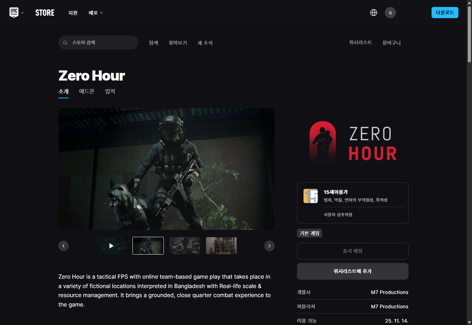Click the scrollbar up arrow
The width and height of the screenshot is (472, 325).
(469, 2)
